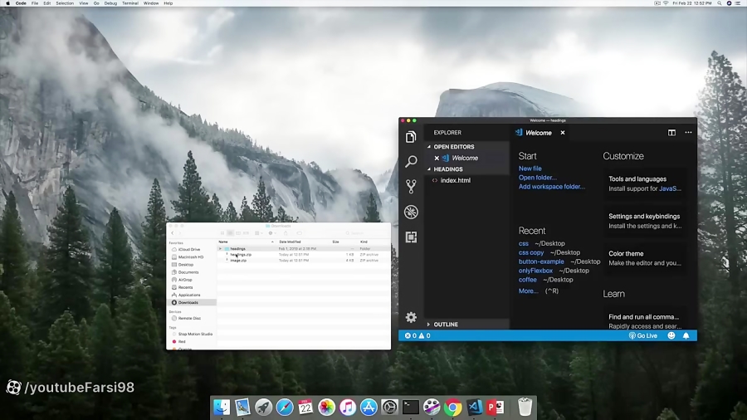Image resolution: width=747 pixels, height=420 pixels.
Task: Select Downloads in Finder sidebar
Action: [x=188, y=302]
